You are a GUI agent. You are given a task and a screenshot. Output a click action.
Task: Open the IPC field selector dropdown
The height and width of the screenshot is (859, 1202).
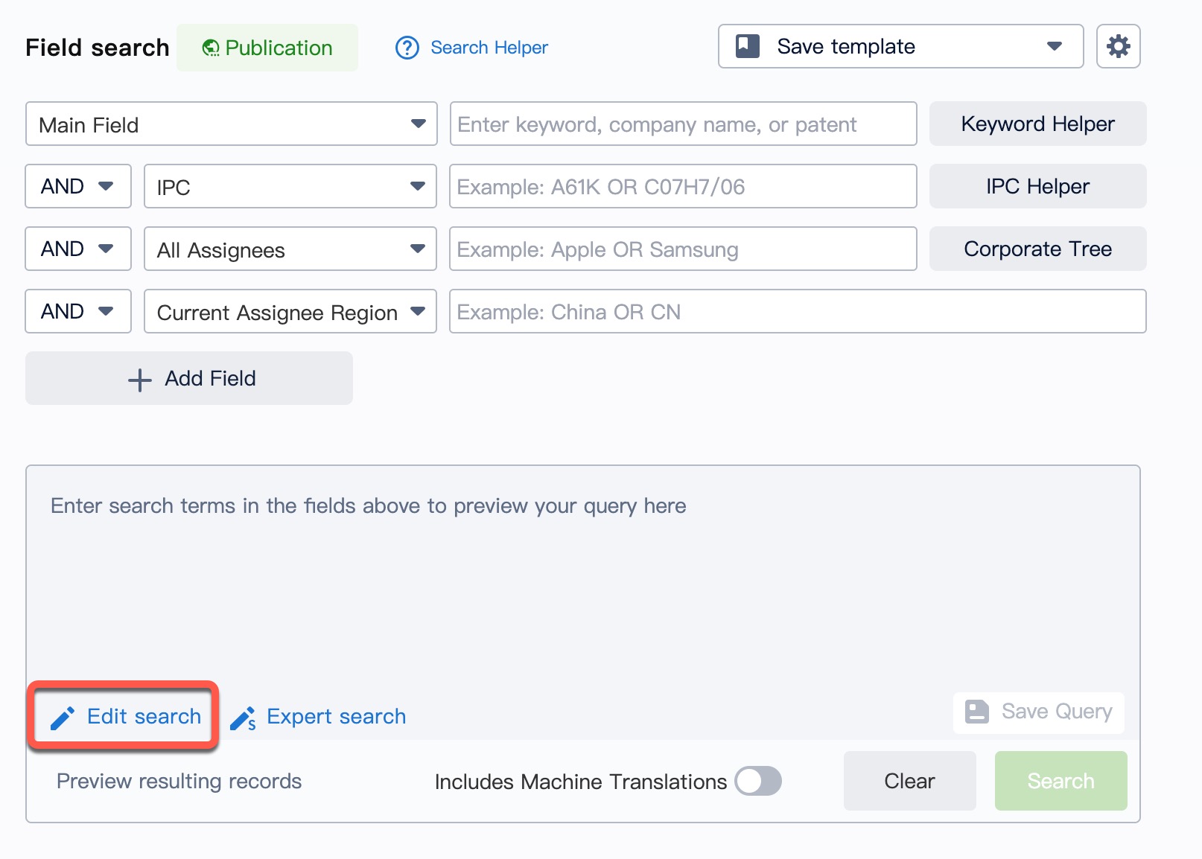290,187
